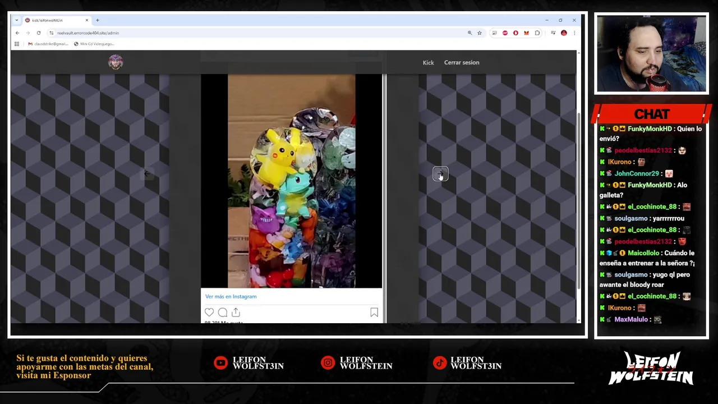
Task: Open the media control icon in toolbar
Action: [x=553, y=33]
